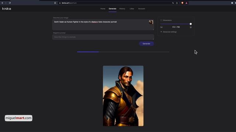Screen dimensions: 236x132
Task: Bookmark this page with the bookmark icon
Action: coord(55,3)
